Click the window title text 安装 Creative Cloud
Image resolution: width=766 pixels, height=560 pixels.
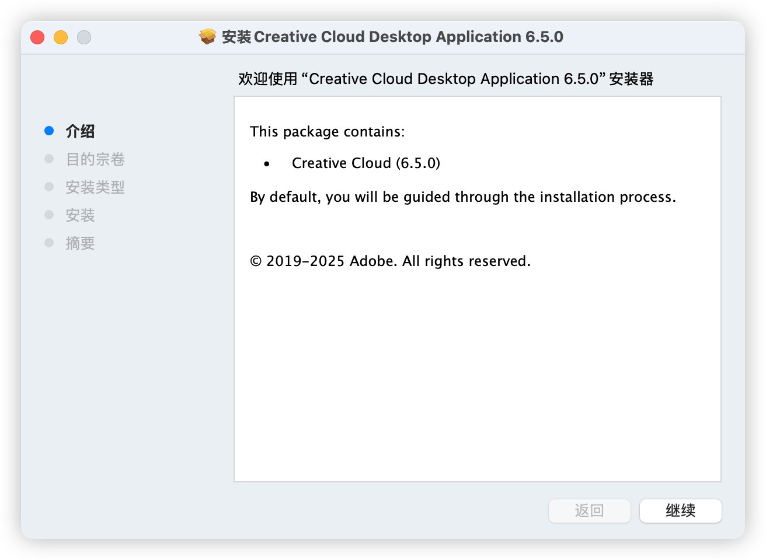point(392,37)
